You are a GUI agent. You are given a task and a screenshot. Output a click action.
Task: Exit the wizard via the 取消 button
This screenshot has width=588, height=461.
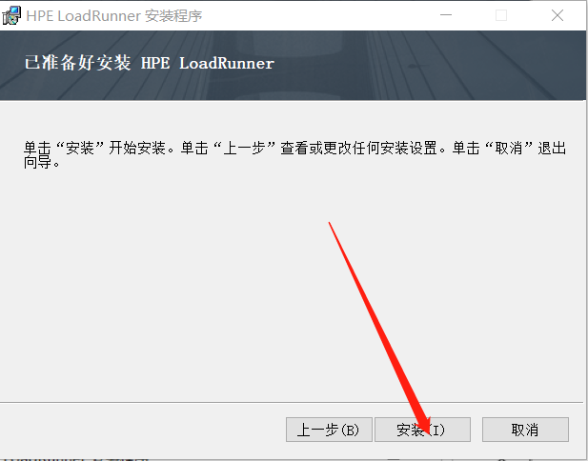[525, 430]
